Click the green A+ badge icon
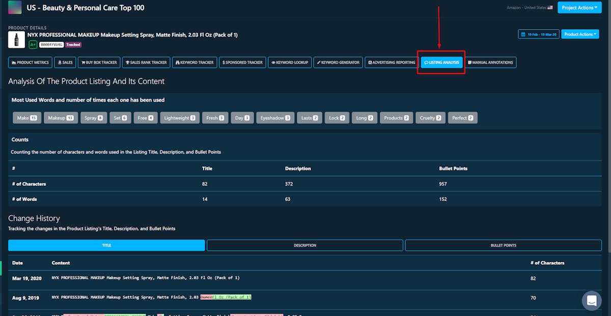This screenshot has height=316, width=611. 33,45
